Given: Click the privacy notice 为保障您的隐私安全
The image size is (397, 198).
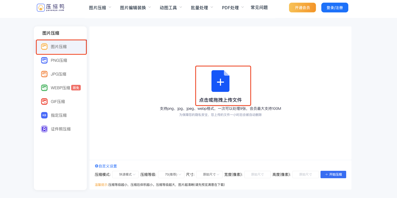Looking at the screenshot, I should tap(220, 115).
